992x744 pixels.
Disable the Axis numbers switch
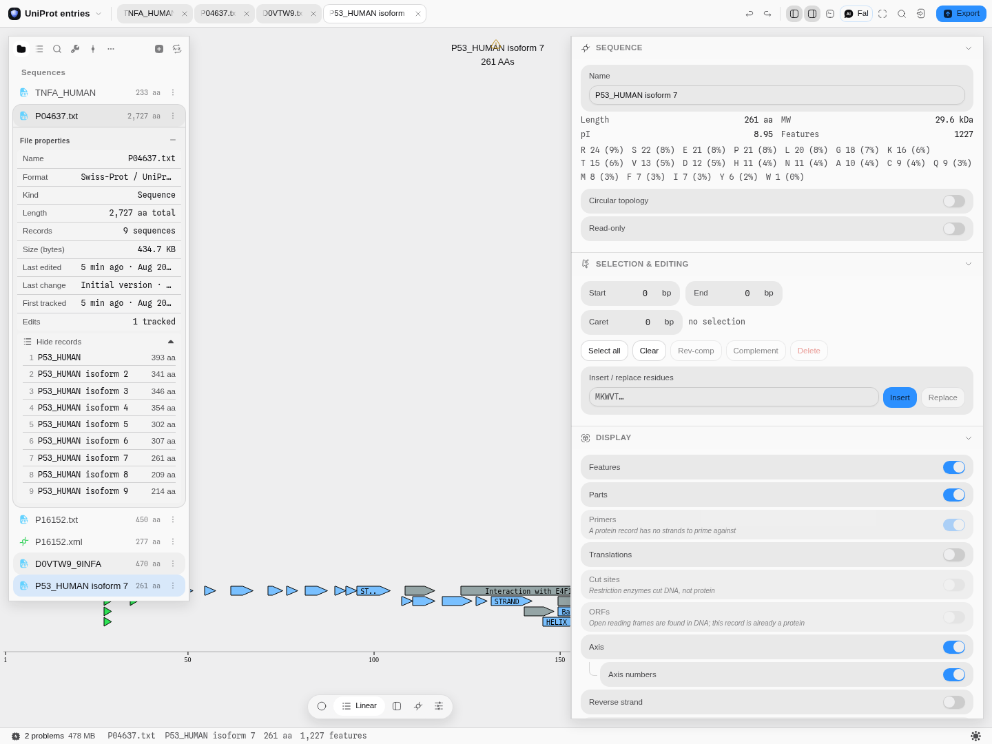click(954, 675)
